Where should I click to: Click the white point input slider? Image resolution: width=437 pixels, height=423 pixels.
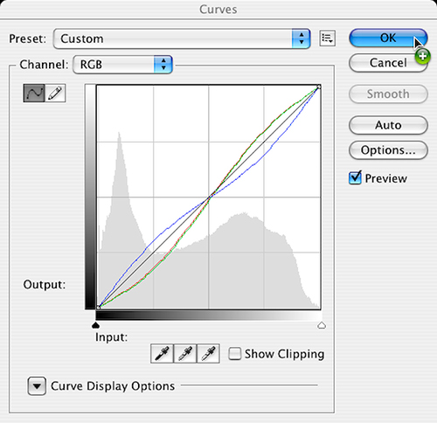[322, 325]
